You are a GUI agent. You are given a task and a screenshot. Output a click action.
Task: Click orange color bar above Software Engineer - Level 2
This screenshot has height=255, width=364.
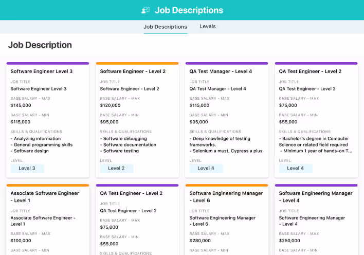pyautogui.click(x=137, y=63)
